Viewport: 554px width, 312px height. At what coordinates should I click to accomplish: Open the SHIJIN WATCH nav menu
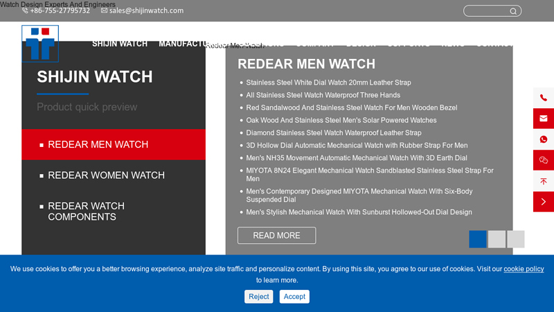120,44
